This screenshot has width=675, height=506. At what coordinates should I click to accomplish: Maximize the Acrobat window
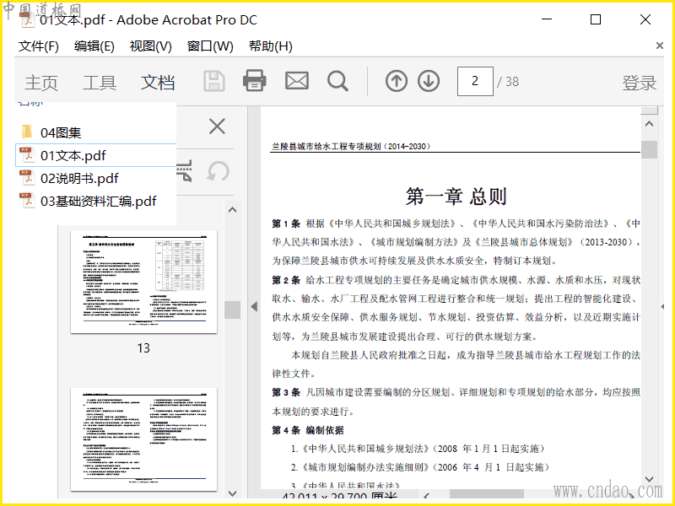(596, 19)
